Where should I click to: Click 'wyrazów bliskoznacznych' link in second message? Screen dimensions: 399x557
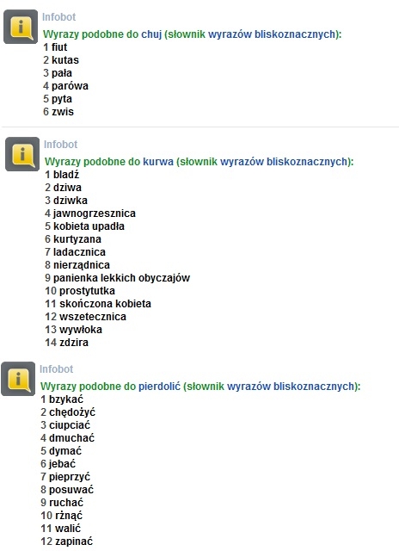click(x=284, y=162)
